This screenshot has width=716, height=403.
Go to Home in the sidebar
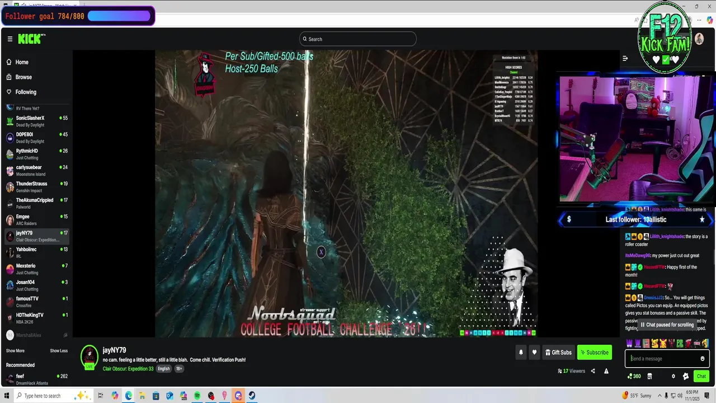pyautogui.click(x=22, y=62)
